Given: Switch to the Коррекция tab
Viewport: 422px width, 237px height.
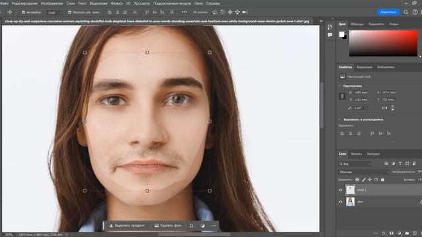Looking at the screenshot, I should coord(365,67).
